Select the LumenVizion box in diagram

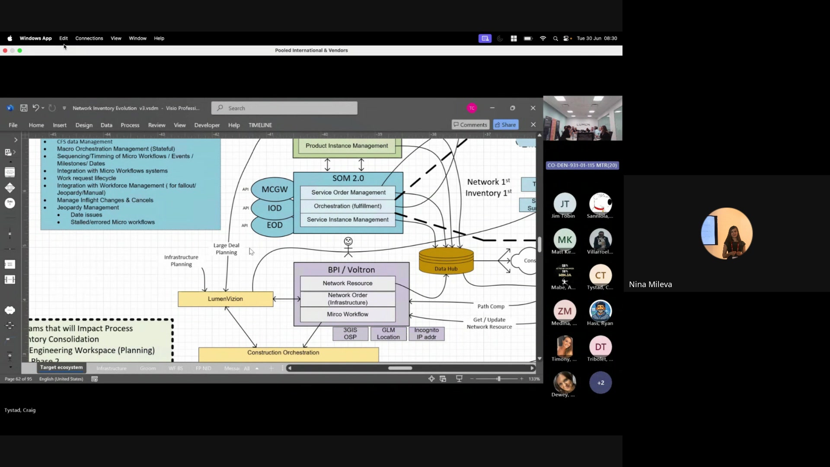click(225, 299)
